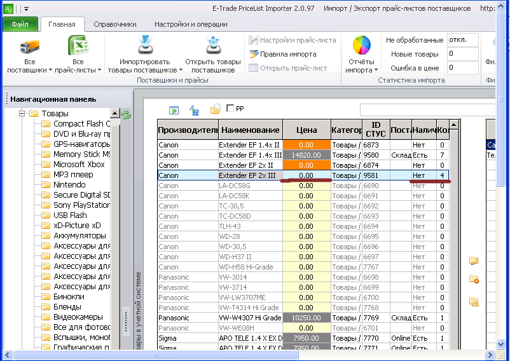The width and height of the screenshot is (510, 361).
Task: Click window horizontal scrollbar left arrow
Action: (x=8, y=355)
